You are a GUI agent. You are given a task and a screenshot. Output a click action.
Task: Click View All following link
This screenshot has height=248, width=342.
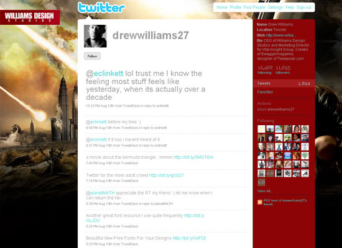pyautogui.click(x=265, y=191)
